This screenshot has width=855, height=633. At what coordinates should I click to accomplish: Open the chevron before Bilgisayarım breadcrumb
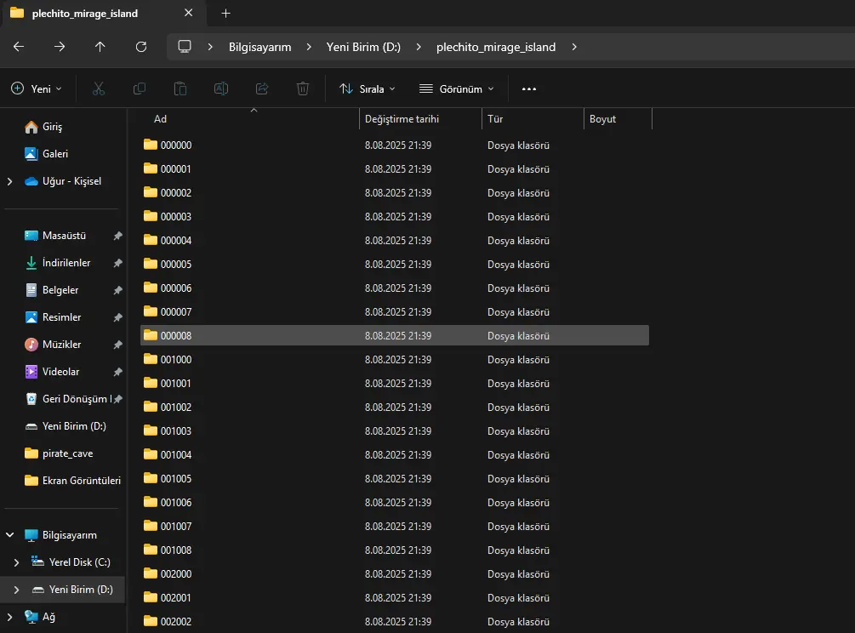click(210, 47)
